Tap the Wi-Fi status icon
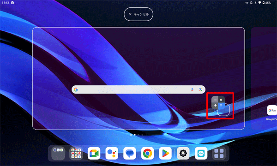This screenshot has height=166, width=277. pyautogui.click(x=259, y=3)
